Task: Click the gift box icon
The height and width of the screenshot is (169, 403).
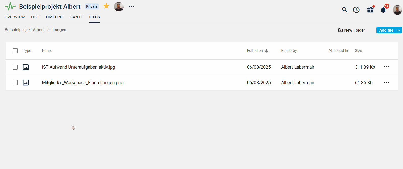Action: (370, 10)
